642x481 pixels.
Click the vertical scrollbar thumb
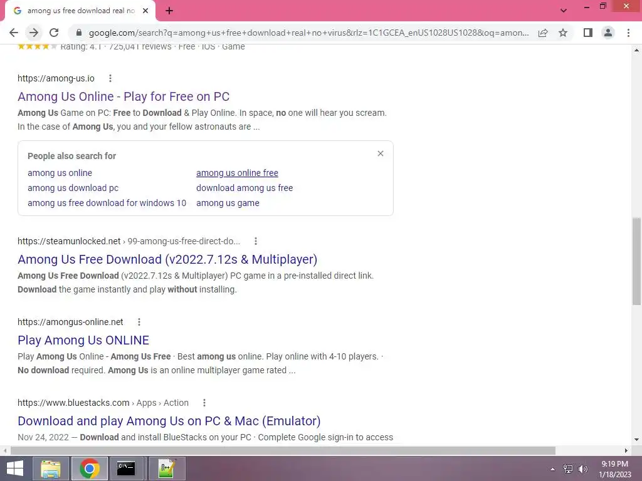636,261
